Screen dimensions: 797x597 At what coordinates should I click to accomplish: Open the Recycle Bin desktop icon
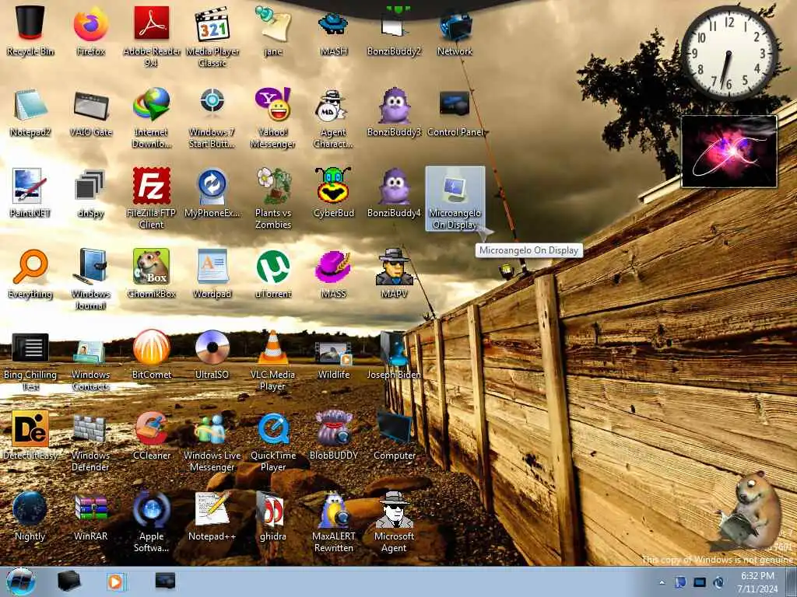coord(30,31)
